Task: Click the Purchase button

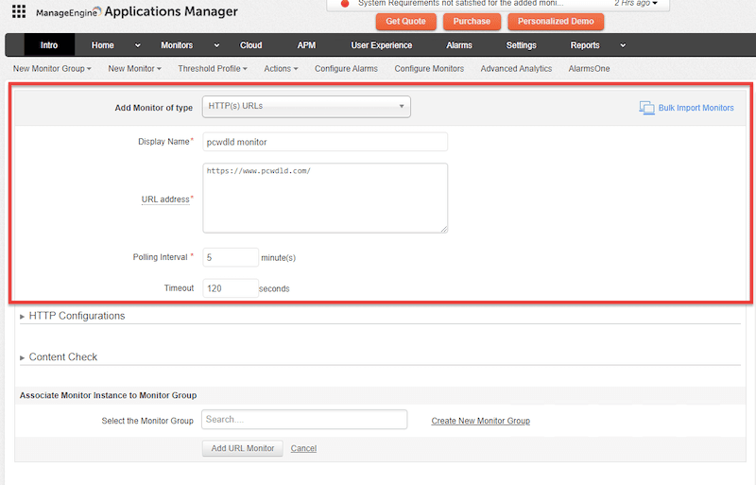Action: pyautogui.click(x=472, y=21)
